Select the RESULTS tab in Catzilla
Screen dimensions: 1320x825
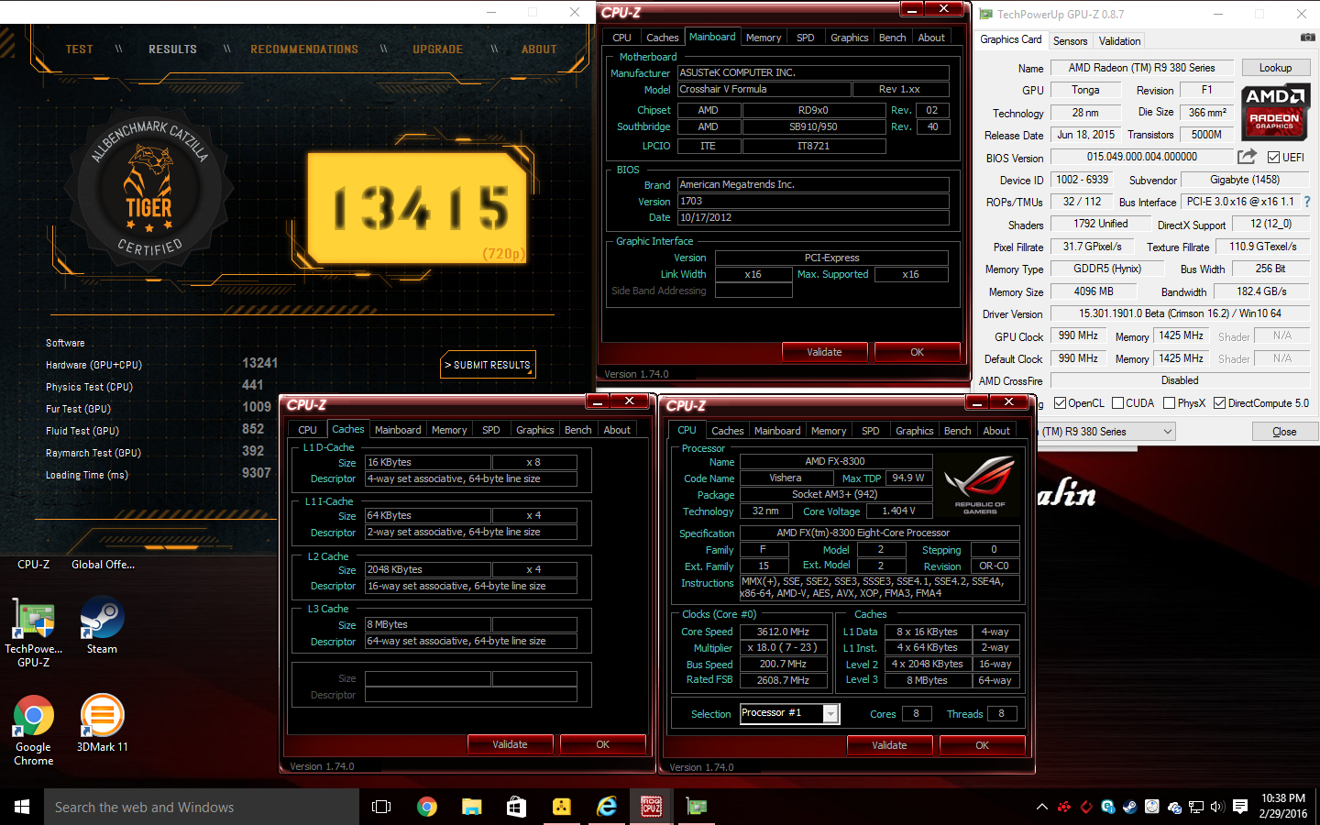tap(172, 49)
